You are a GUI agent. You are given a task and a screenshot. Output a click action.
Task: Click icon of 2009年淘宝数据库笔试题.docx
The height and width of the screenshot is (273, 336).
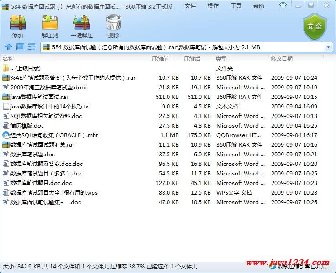(x=6, y=87)
